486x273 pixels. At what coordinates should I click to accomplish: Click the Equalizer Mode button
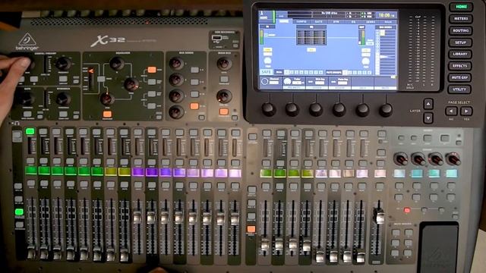[x=101, y=79]
